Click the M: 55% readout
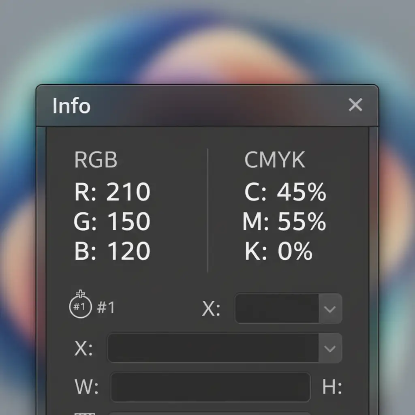Image resolution: width=415 pixels, height=415 pixels. 284,222
